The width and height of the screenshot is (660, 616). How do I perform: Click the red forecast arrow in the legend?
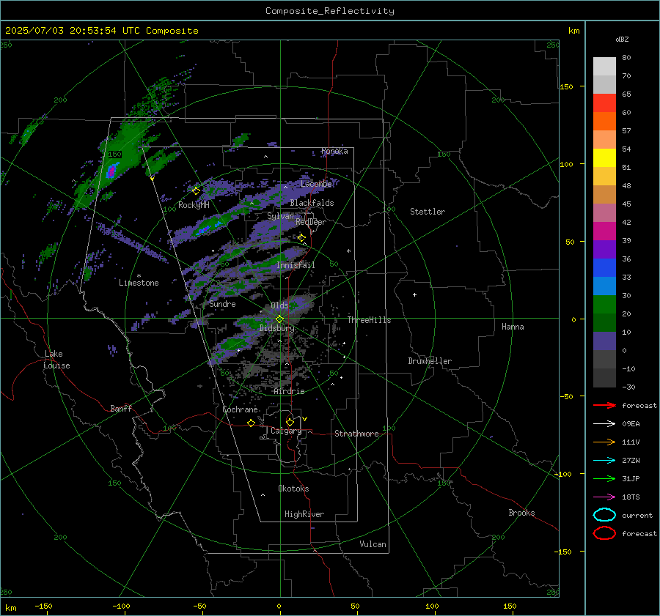[x=604, y=405]
